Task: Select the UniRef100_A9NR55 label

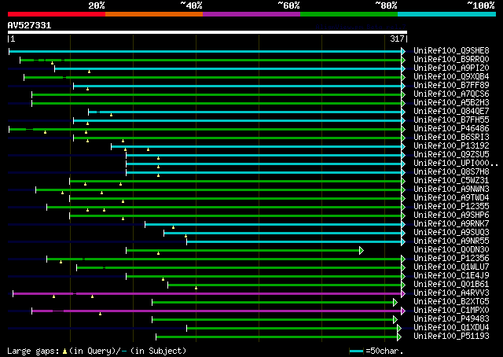Action: pyautogui.click(x=451, y=241)
